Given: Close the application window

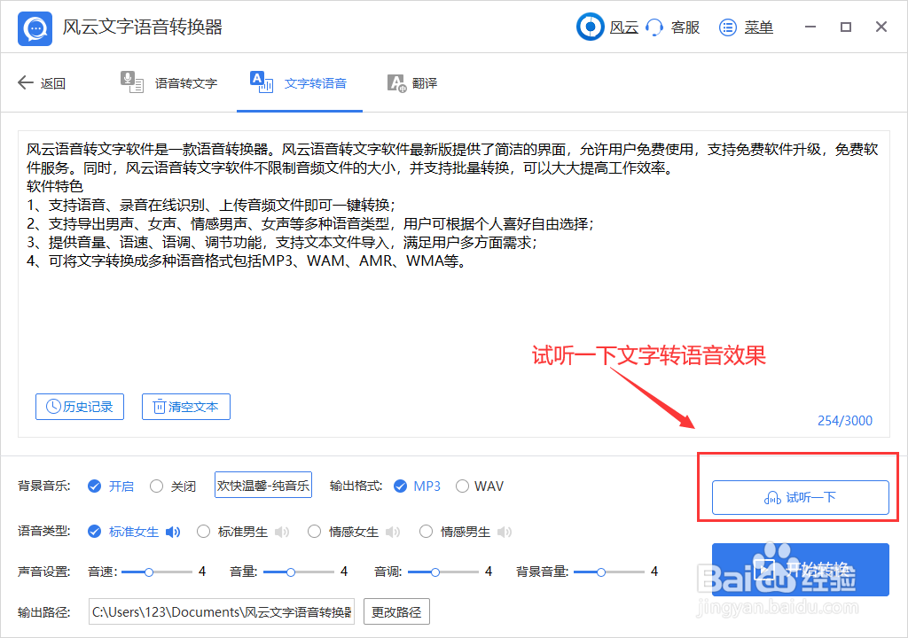Looking at the screenshot, I should click(881, 27).
